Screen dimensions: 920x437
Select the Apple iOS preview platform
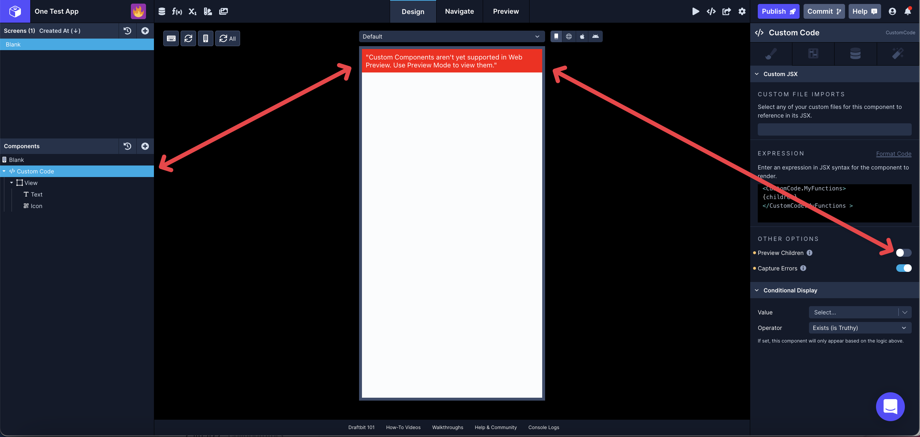582,36
